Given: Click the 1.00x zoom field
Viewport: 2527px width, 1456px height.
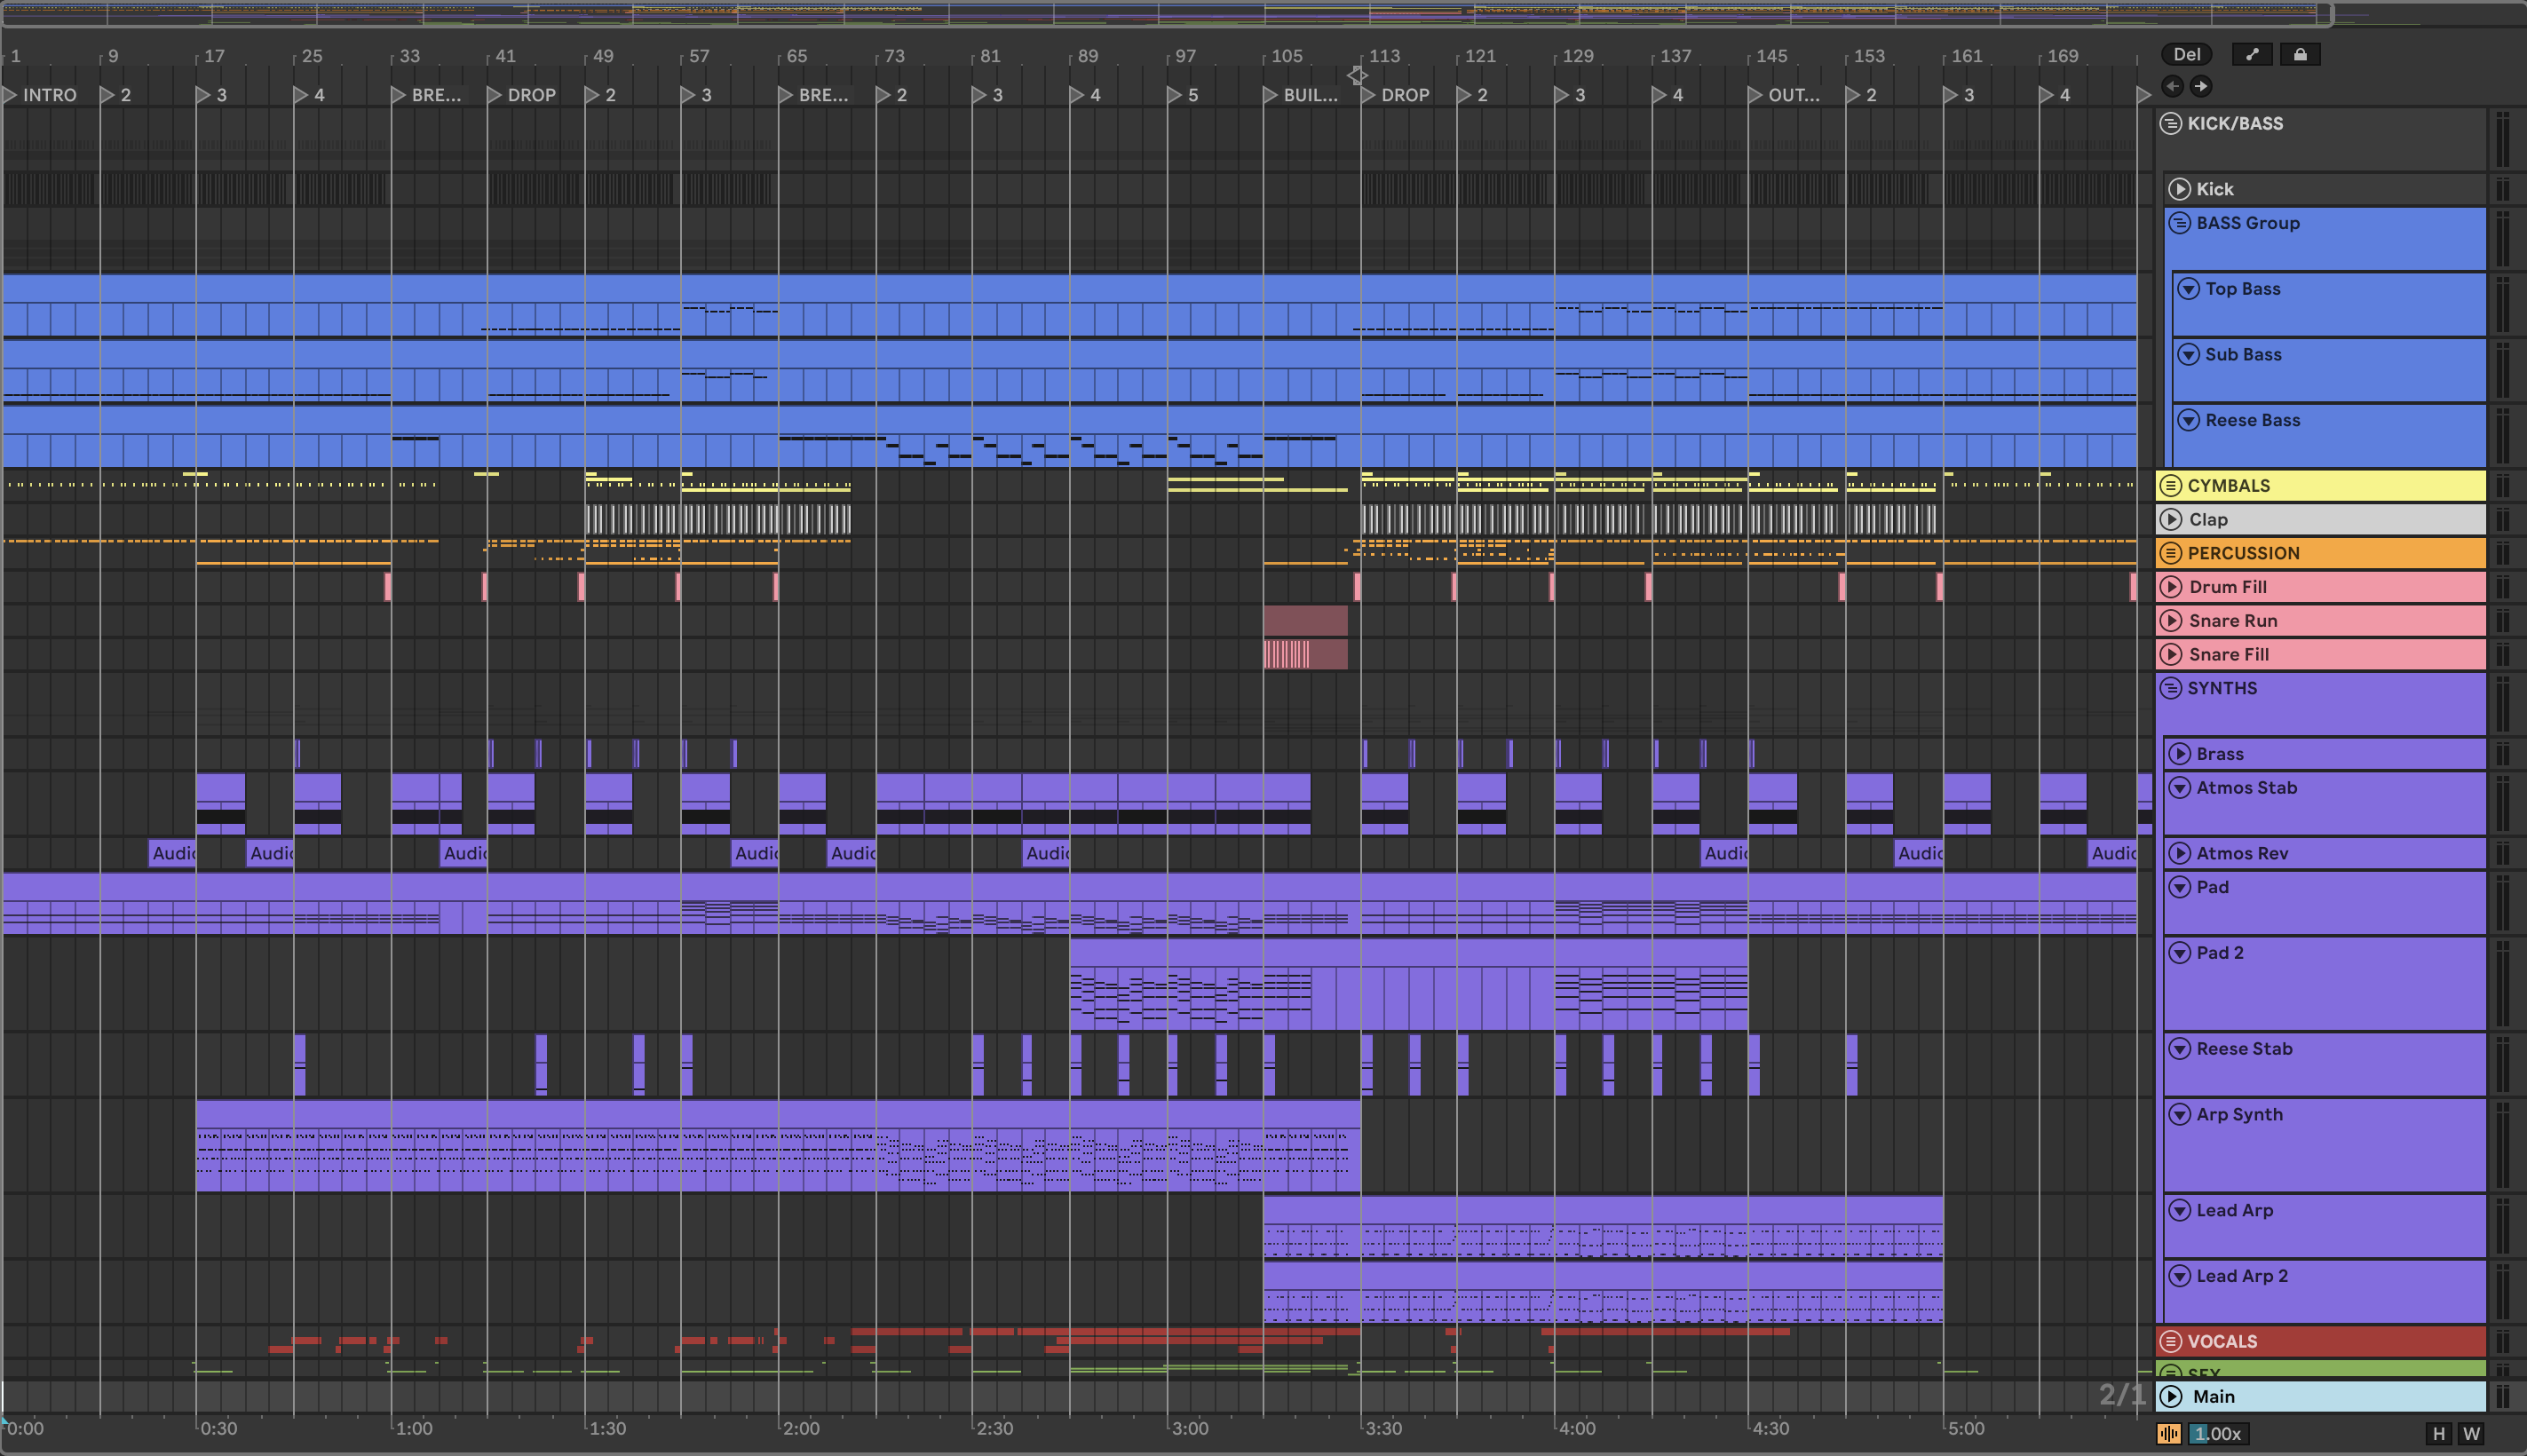Looking at the screenshot, I should point(2217,1433).
